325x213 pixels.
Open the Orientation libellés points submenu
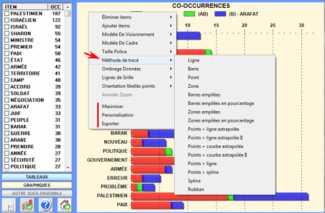pos(132,86)
